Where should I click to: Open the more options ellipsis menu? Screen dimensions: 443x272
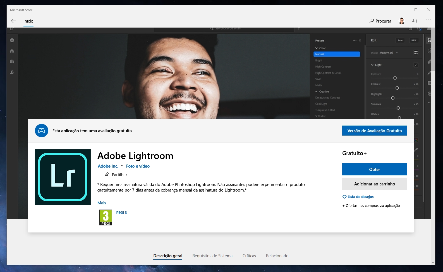click(428, 20)
